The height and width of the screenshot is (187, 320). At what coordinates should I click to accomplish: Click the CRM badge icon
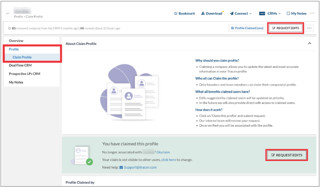coord(262,13)
